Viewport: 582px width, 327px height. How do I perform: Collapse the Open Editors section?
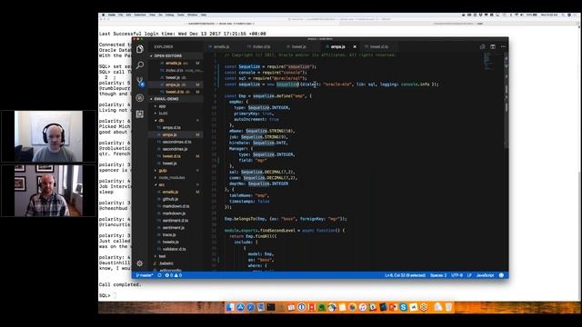(176, 55)
